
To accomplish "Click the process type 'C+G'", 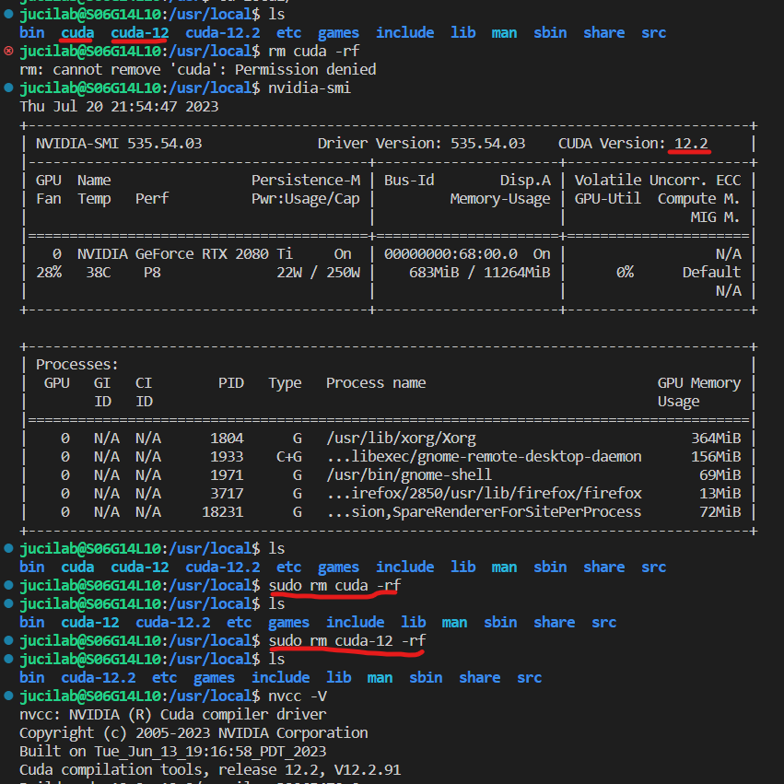I will [x=289, y=457].
